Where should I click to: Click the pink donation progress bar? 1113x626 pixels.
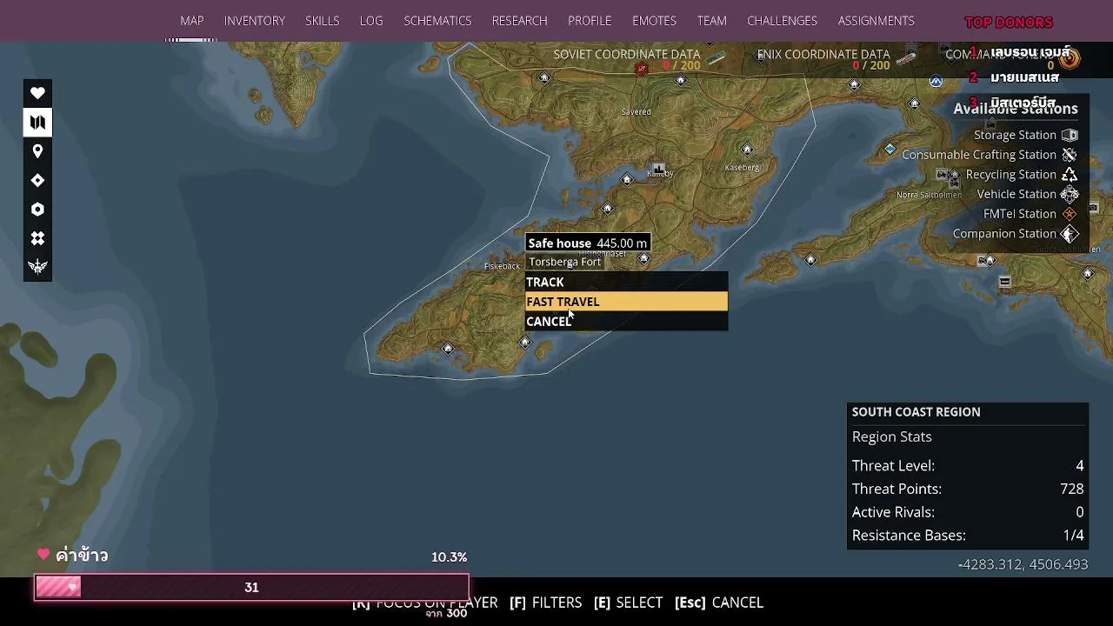(251, 588)
